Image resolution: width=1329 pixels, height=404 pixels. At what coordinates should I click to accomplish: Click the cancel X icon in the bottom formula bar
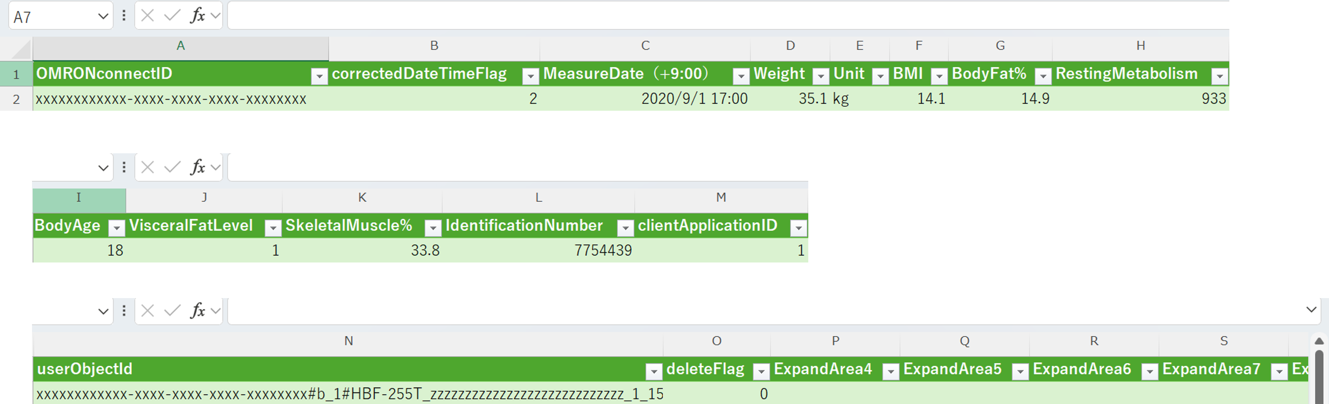tap(148, 311)
